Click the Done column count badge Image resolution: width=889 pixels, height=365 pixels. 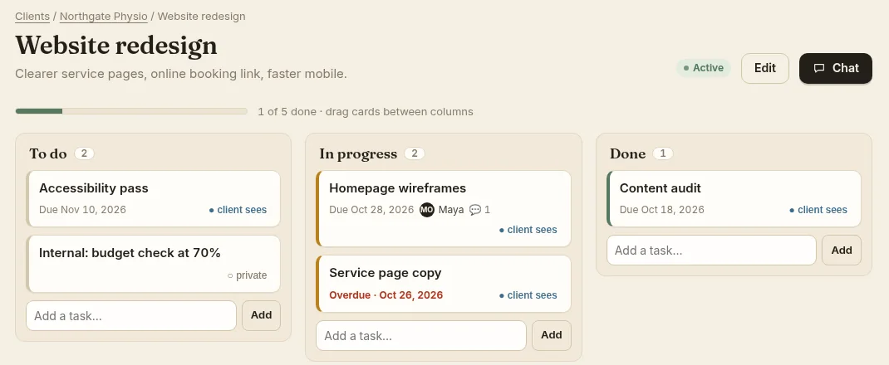[663, 153]
